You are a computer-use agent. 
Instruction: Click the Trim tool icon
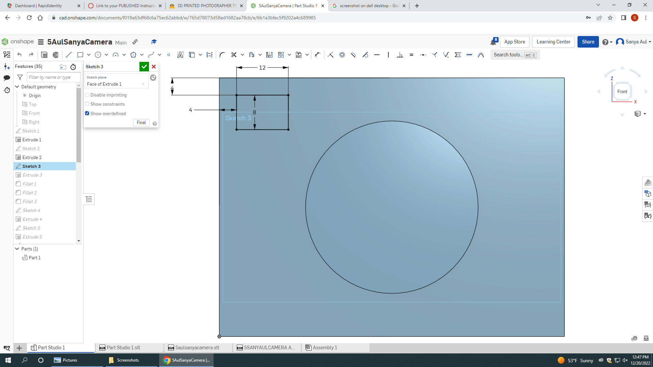tap(234, 54)
